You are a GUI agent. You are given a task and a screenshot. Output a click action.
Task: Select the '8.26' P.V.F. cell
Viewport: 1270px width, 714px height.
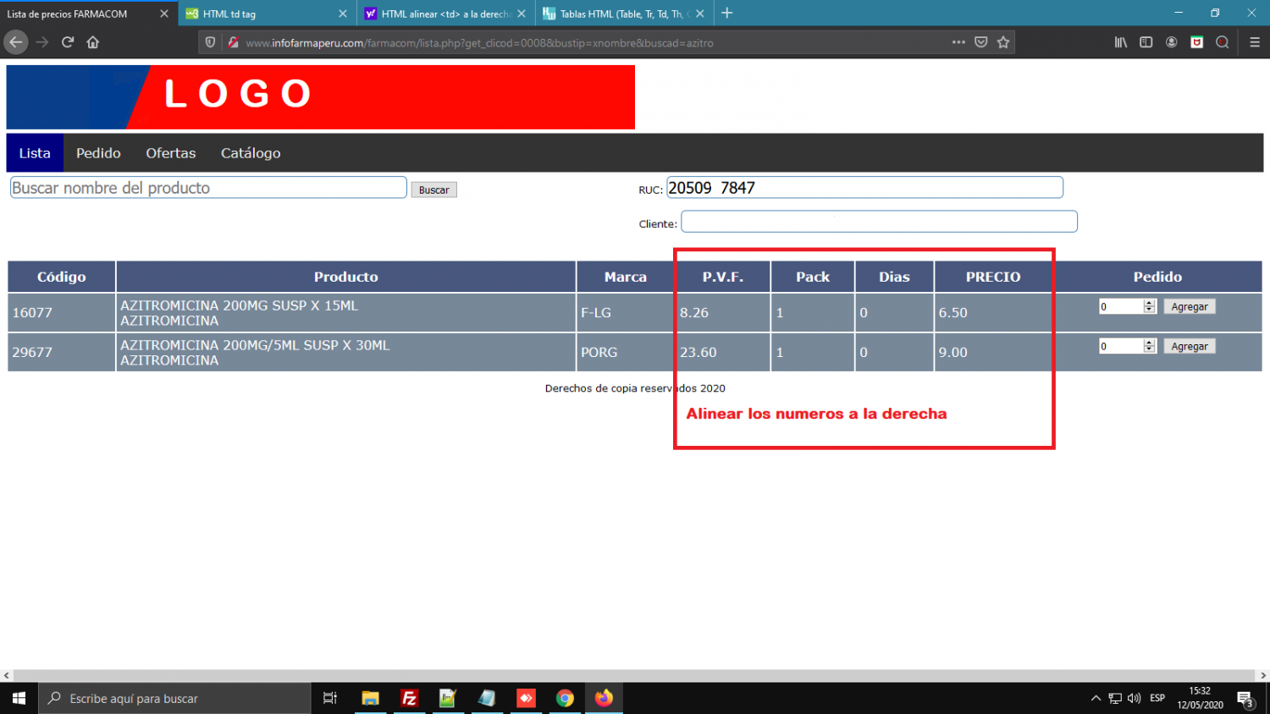click(723, 312)
